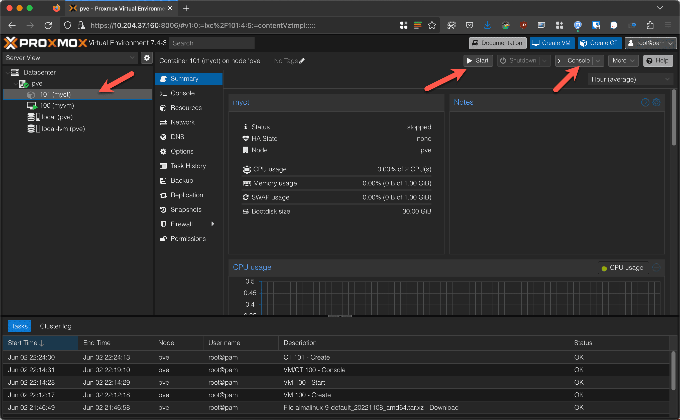680x420 pixels.
Task: Open a new browser tab
Action: pyautogui.click(x=186, y=8)
